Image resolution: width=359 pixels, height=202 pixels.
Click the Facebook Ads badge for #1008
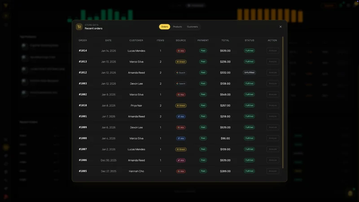pos(181,138)
